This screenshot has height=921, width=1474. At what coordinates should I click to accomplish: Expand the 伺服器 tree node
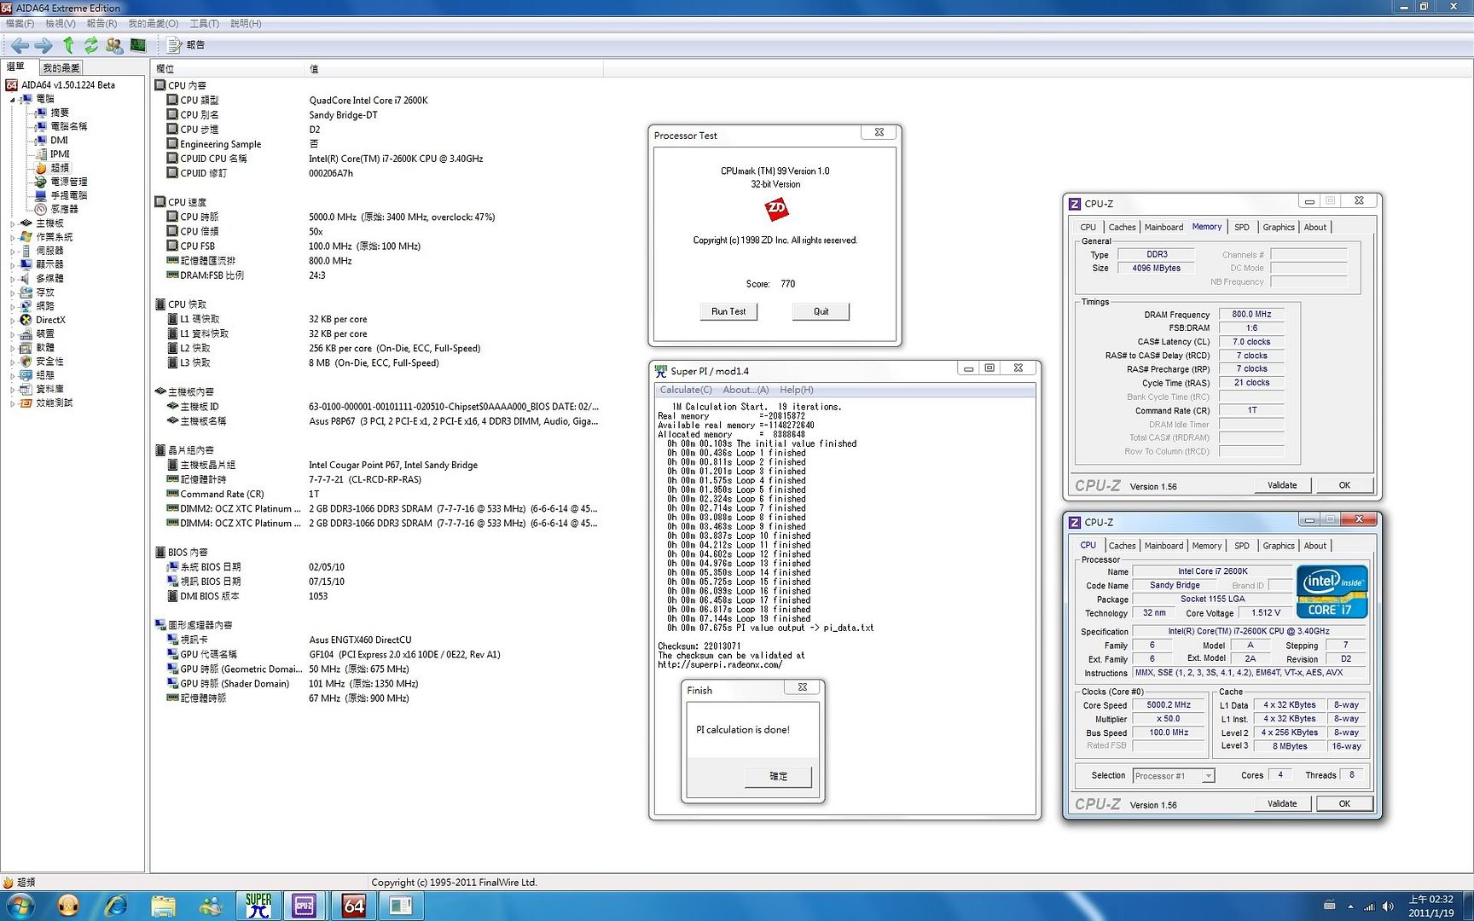tap(13, 251)
